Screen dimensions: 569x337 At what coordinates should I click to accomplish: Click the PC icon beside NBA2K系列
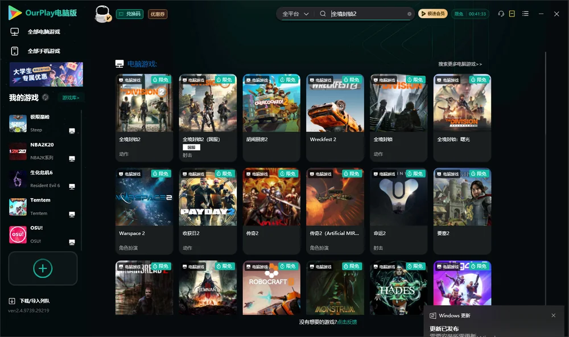point(72,159)
